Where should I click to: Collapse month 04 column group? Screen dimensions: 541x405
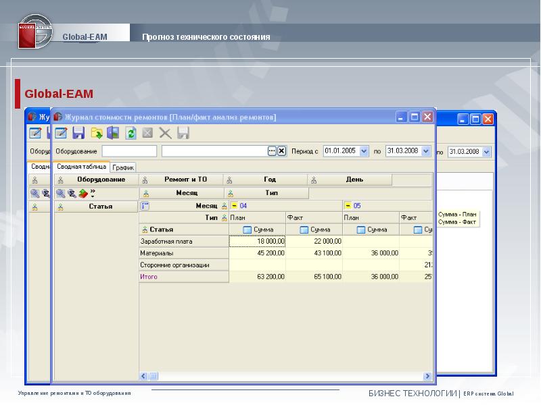click(233, 206)
